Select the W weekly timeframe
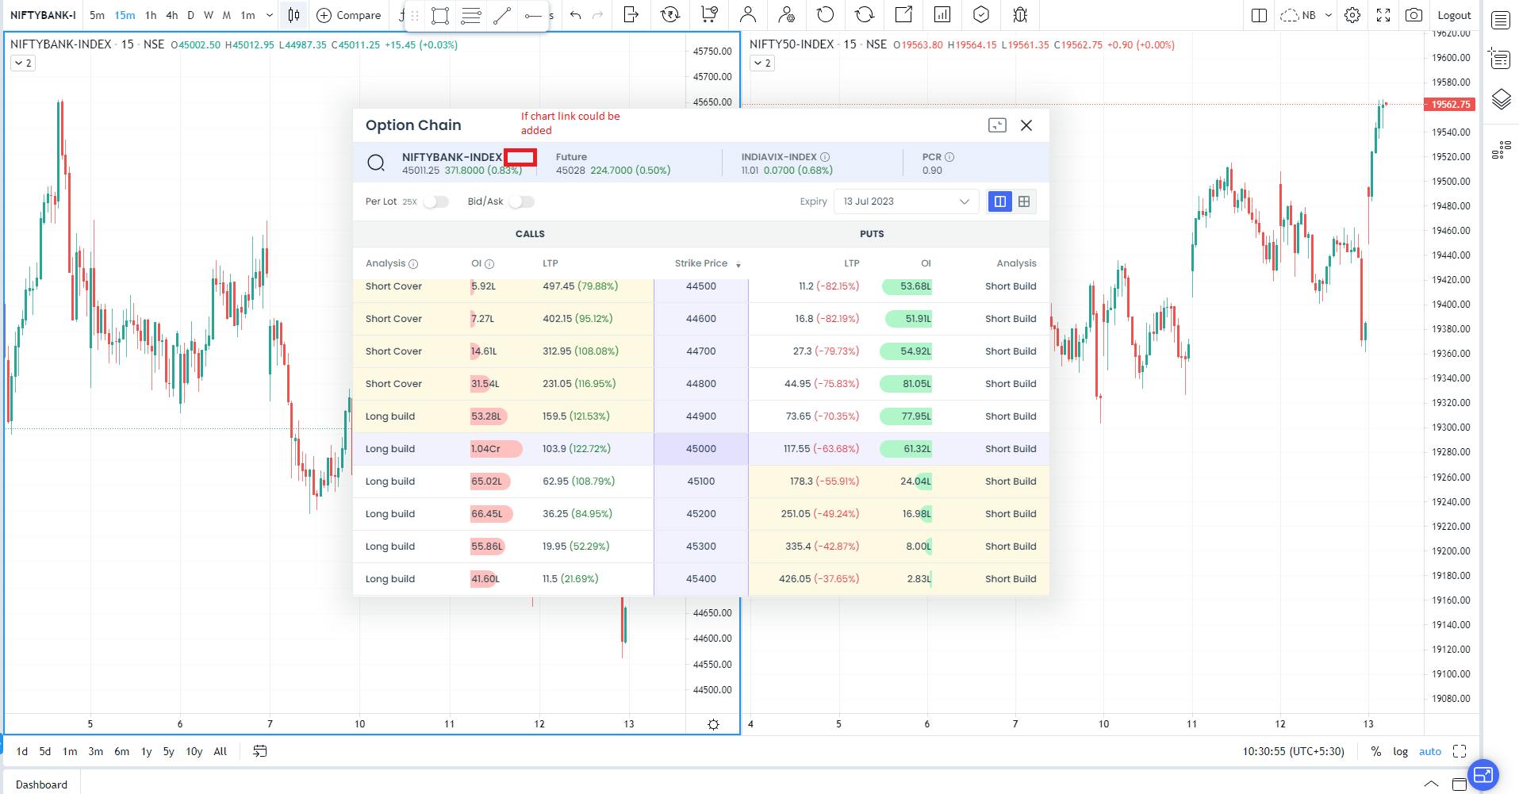1519x794 pixels. coord(209,15)
